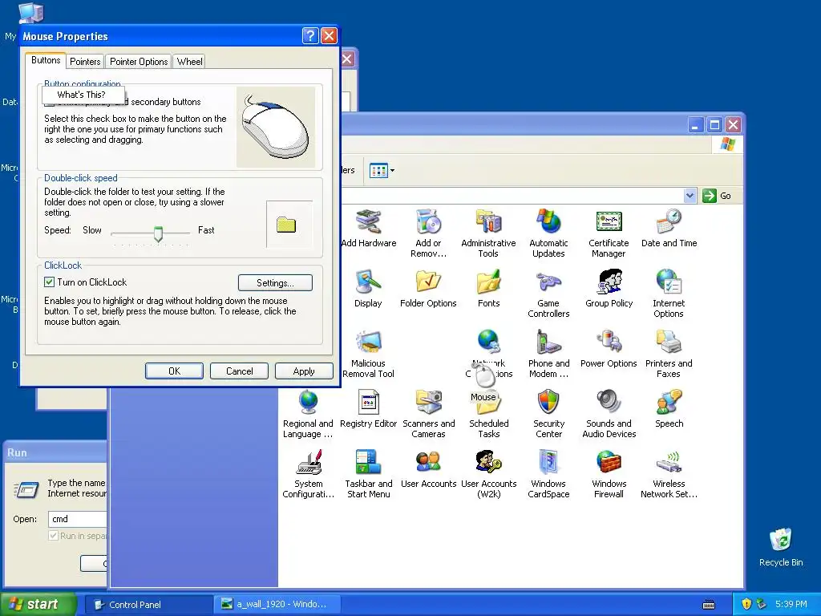The width and height of the screenshot is (821, 616).
Task: Click OK in Mouse Properties
Action: (x=174, y=371)
